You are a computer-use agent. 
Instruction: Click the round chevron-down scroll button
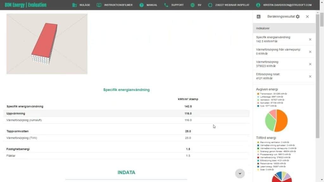click(x=240, y=173)
